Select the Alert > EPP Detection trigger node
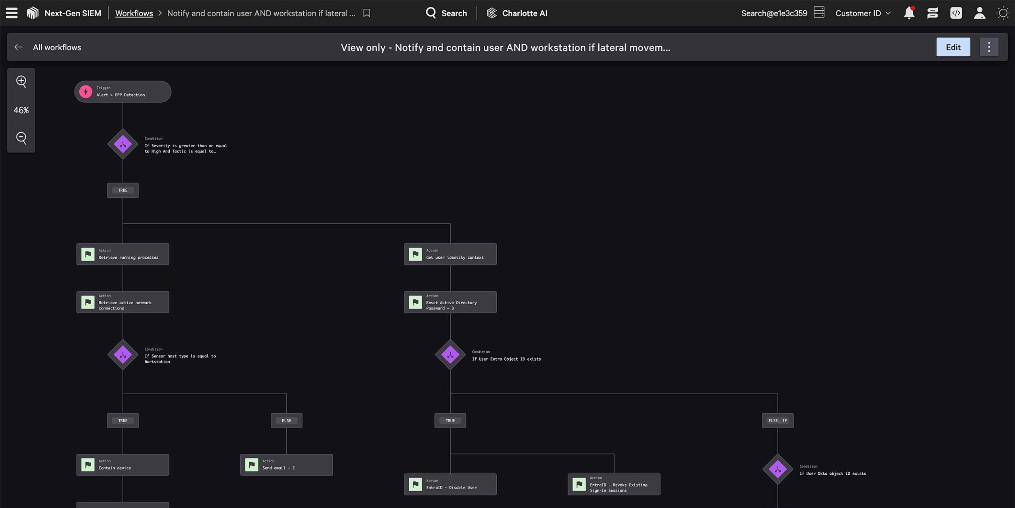This screenshot has height=508, width=1015. (123, 92)
